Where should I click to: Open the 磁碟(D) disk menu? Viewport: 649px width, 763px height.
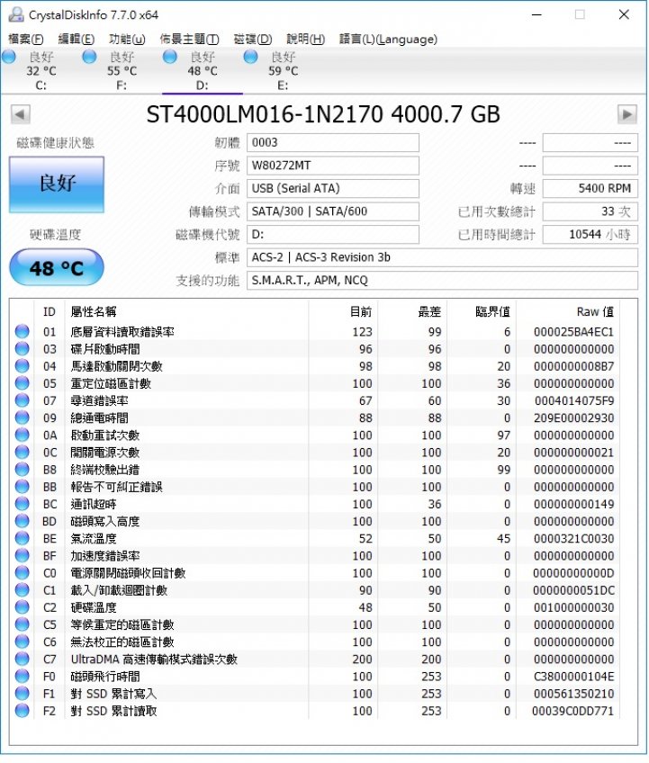(253, 39)
